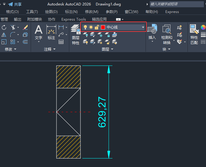
Task: Open Layer Properties (图层特性) panel
Action: 76,35
